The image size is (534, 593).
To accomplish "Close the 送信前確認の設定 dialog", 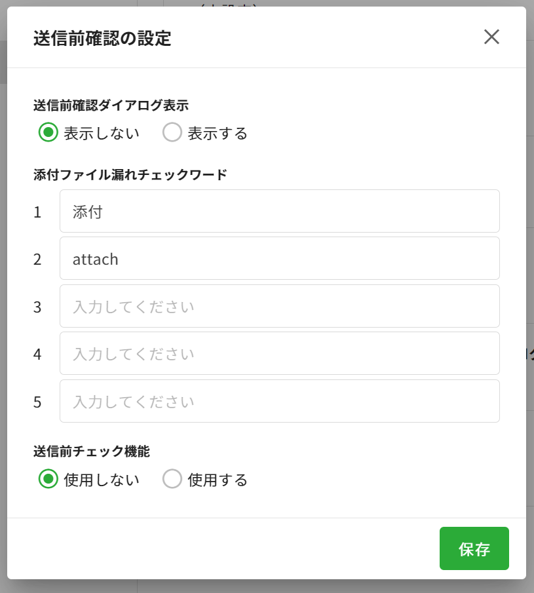I will pyautogui.click(x=491, y=37).
